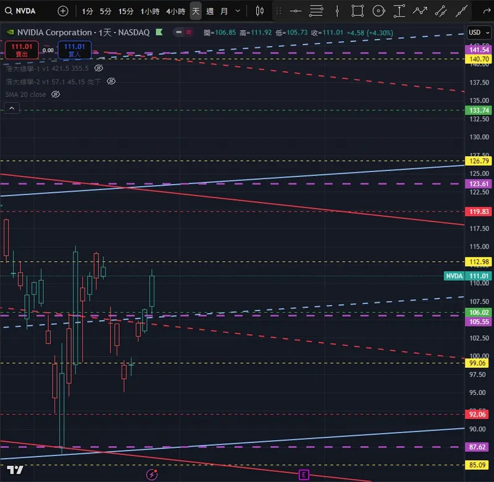The width and height of the screenshot is (494, 482).
Task: Add a symbol to compare with the plus icon
Action: [63, 11]
